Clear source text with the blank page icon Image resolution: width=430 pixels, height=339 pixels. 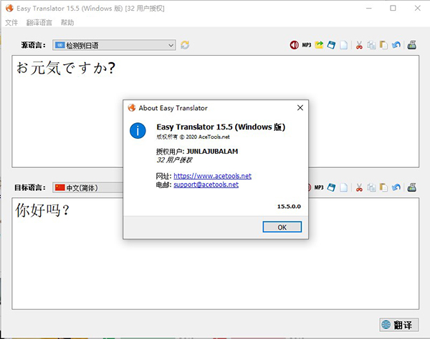[x=343, y=45]
